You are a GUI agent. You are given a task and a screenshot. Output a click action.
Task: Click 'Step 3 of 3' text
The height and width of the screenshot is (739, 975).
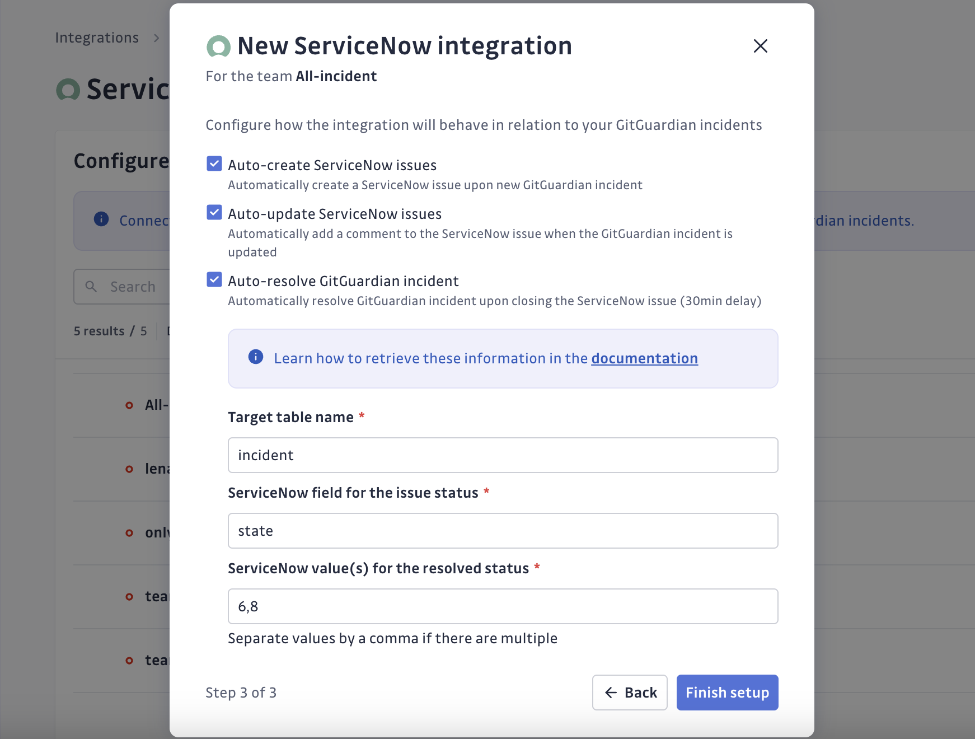(241, 693)
